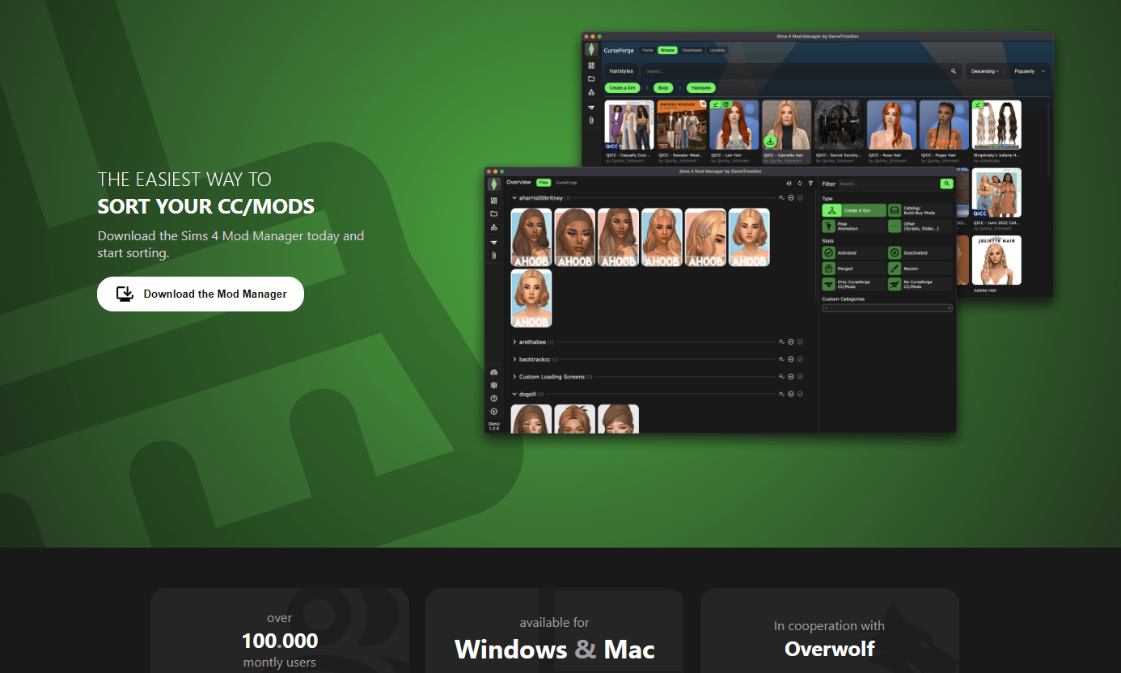Click the help question mark sidebar icon
The height and width of the screenshot is (673, 1121).
click(x=493, y=399)
